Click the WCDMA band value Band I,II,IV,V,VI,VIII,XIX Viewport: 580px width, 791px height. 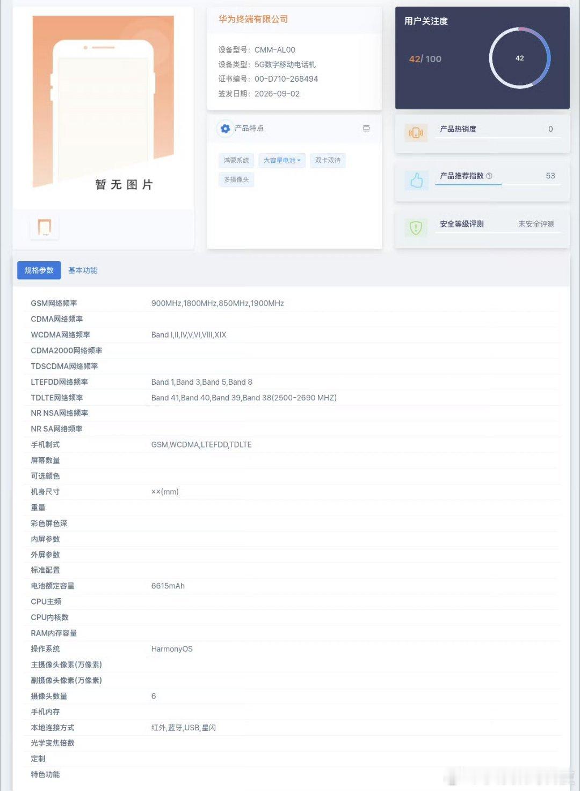tap(189, 335)
